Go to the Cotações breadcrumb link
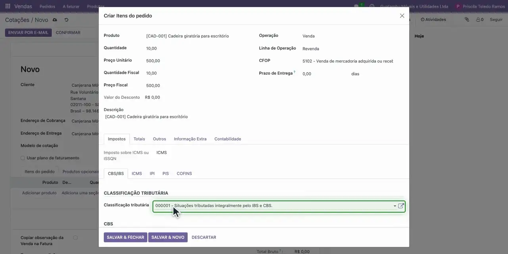This screenshot has width=508, height=254. (x=17, y=20)
